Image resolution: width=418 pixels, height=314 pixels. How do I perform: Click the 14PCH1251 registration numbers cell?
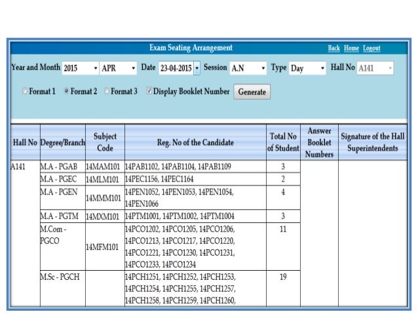195,288
